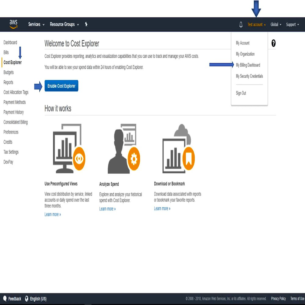Follow Learn more under Use Preconfigured Views

tap(53, 214)
